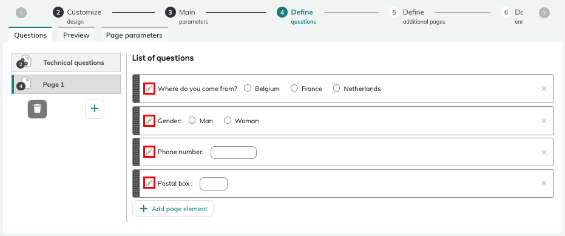Click the Gender question's drag handle
The image size is (565, 236).
tap(136, 121)
